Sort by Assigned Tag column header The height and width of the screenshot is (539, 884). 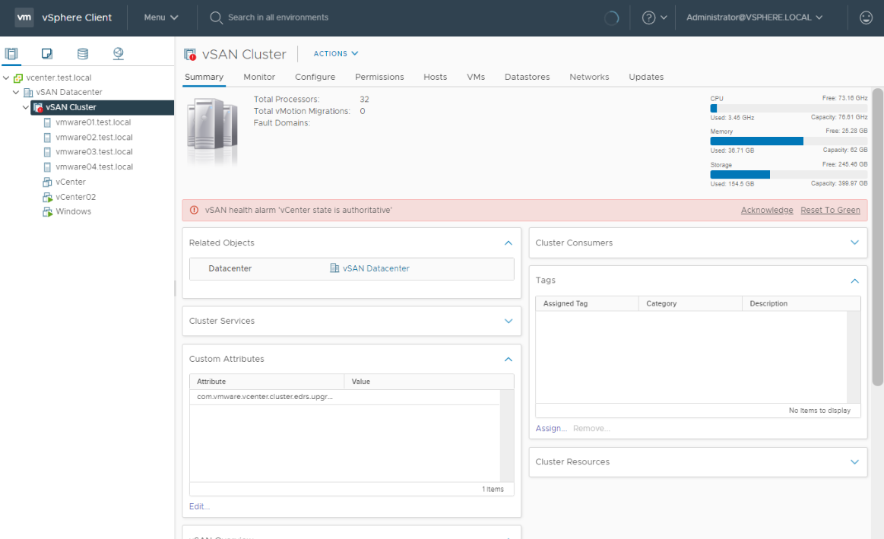tap(587, 303)
